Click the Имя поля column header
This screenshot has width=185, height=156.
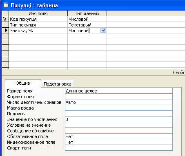coord(38,13)
